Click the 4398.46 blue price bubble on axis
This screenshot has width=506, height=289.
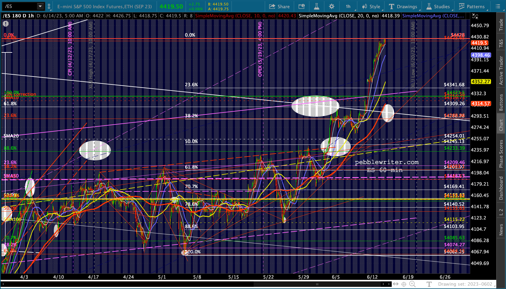481,55
